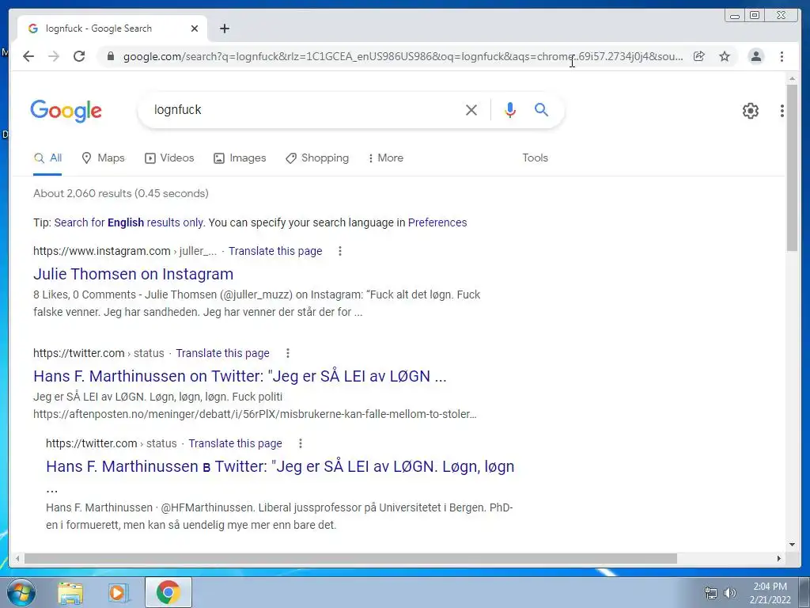Open search Tools options
The height and width of the screenshot is (608, 810).
click(x=535, y=158)
